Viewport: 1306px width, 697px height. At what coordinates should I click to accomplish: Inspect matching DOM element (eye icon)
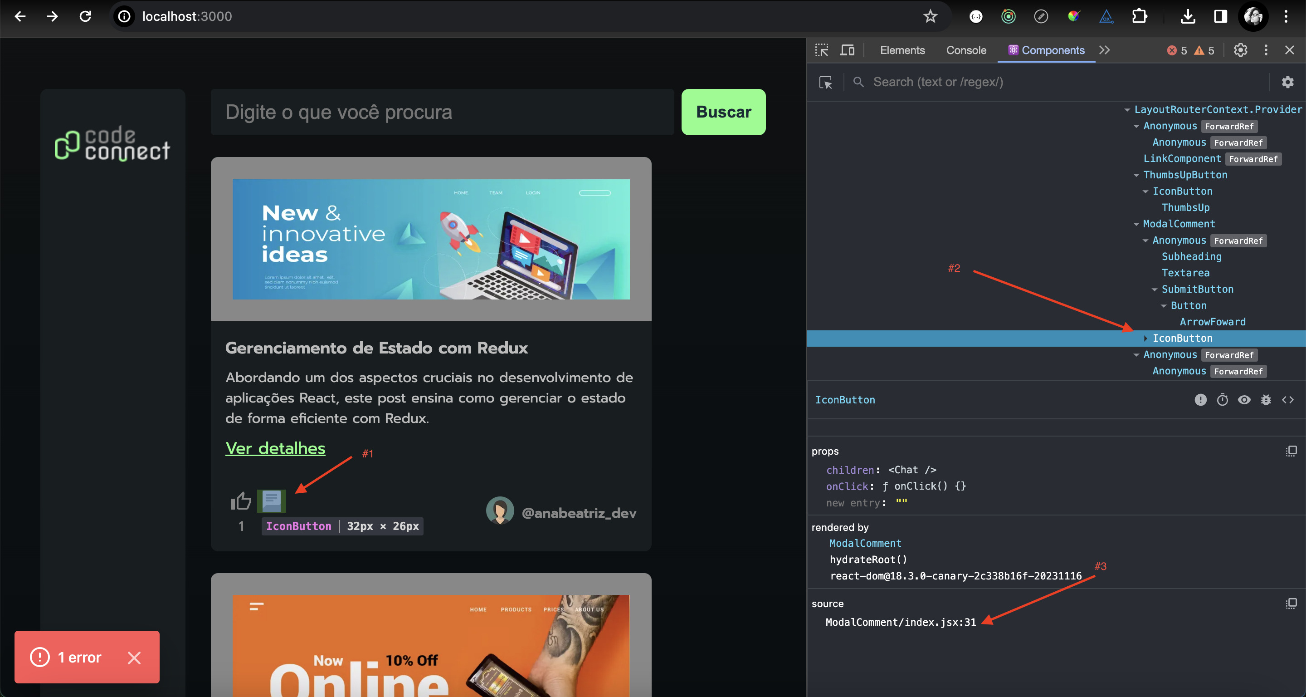point(1243,400)
